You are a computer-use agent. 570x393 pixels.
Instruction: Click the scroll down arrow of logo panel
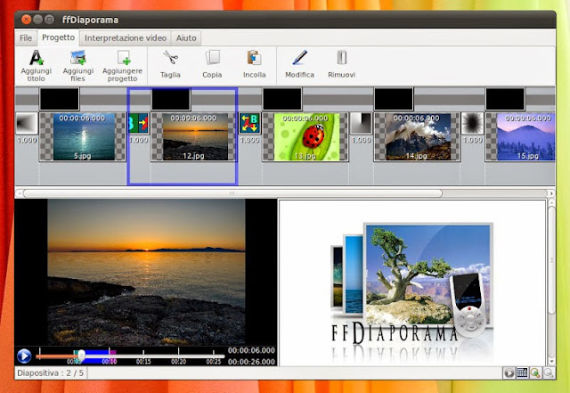tap(551, 362)
